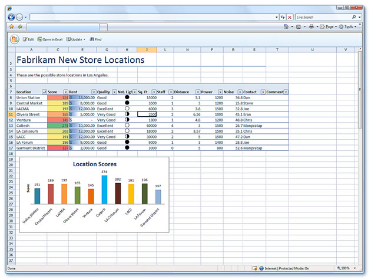Click the Home page icon
The height and width of the screenshot is (280, 371).
click(x=286, y=26)
